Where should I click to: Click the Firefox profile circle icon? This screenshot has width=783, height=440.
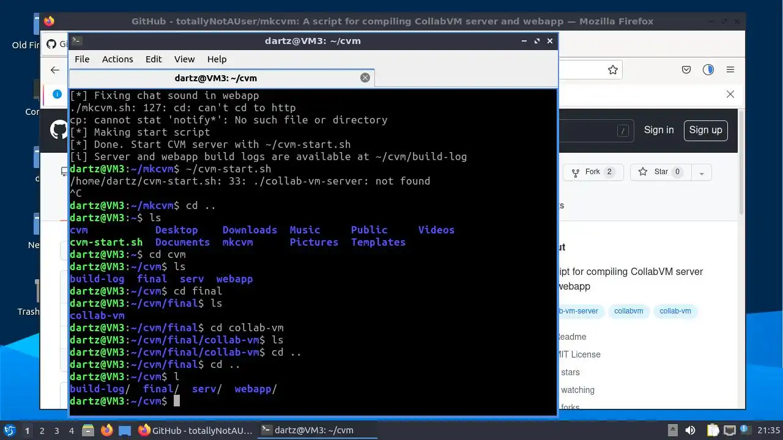[x=708, y=70]
